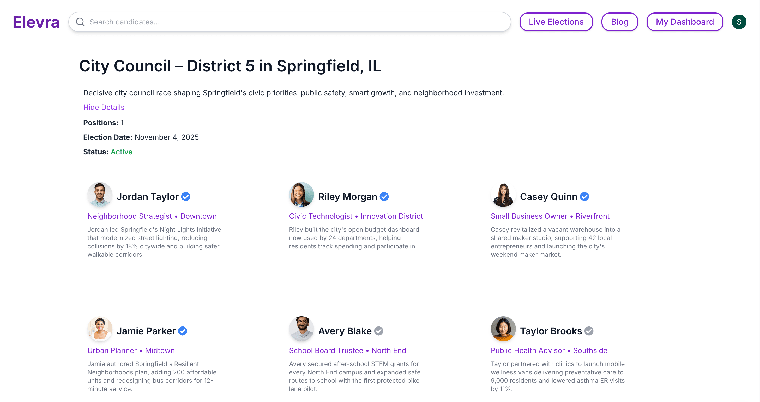Screen dimensions: 760x402
Task: Select Jamie Parker's candidate name
Action: point(146,331)
